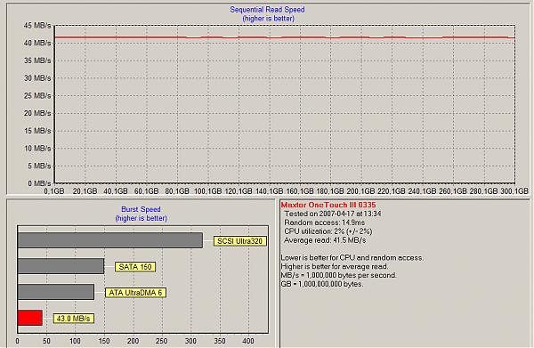Viewport: 534px width, 348px height.
Task: Click the Maxtor OneTouch III 0335 heading
Action: (328, 205)
